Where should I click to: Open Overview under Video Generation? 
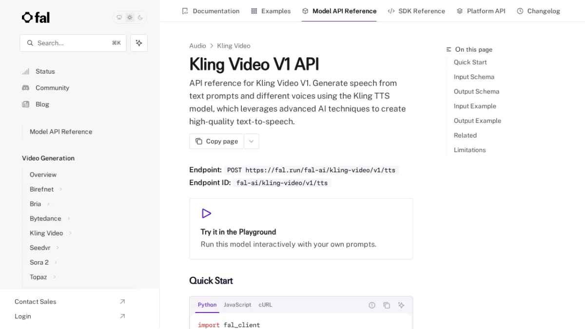point(43,174)
